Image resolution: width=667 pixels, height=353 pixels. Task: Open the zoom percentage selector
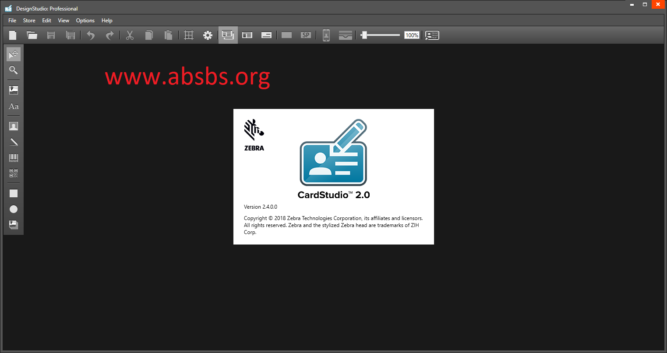pyautogui.click(x=411, y=35)
